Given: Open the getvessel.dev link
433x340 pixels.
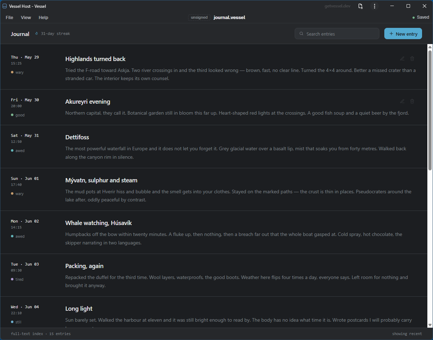Looking at the screenshot, I should tap(337, 6).
